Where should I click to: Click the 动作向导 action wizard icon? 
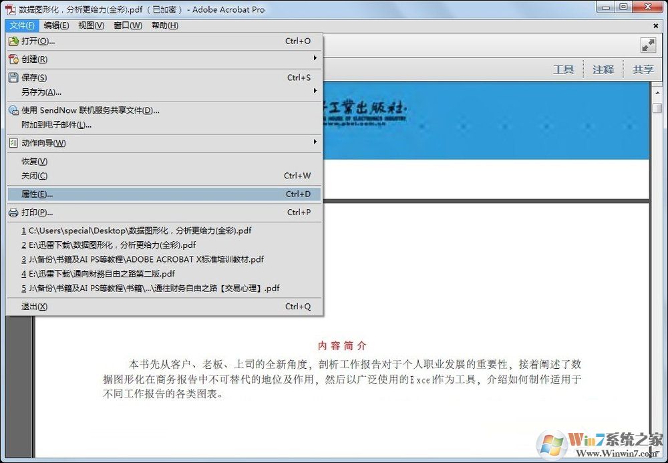[14, 143]
